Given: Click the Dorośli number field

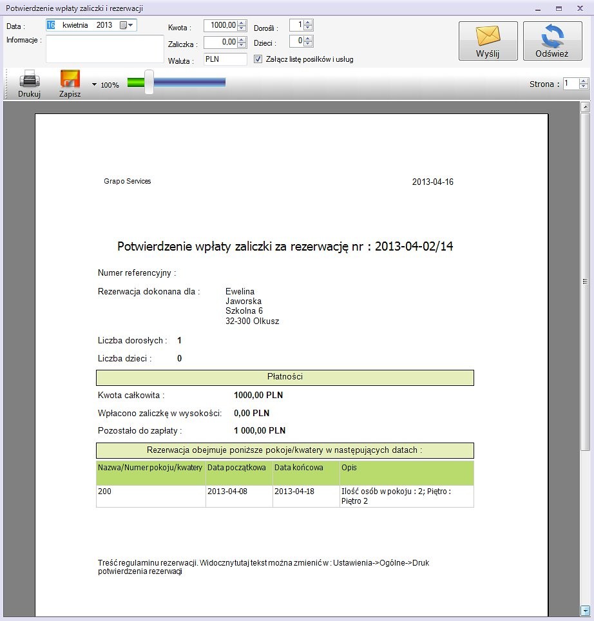Looking at the screenshot, I should 296,25.
